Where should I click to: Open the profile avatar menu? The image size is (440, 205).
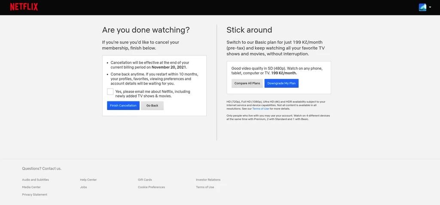click(x=422, y=7)
